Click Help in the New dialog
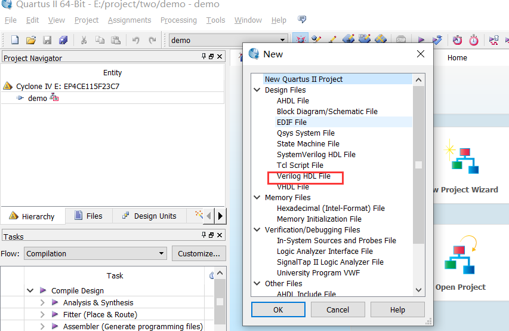 click(x=397, y=309)
